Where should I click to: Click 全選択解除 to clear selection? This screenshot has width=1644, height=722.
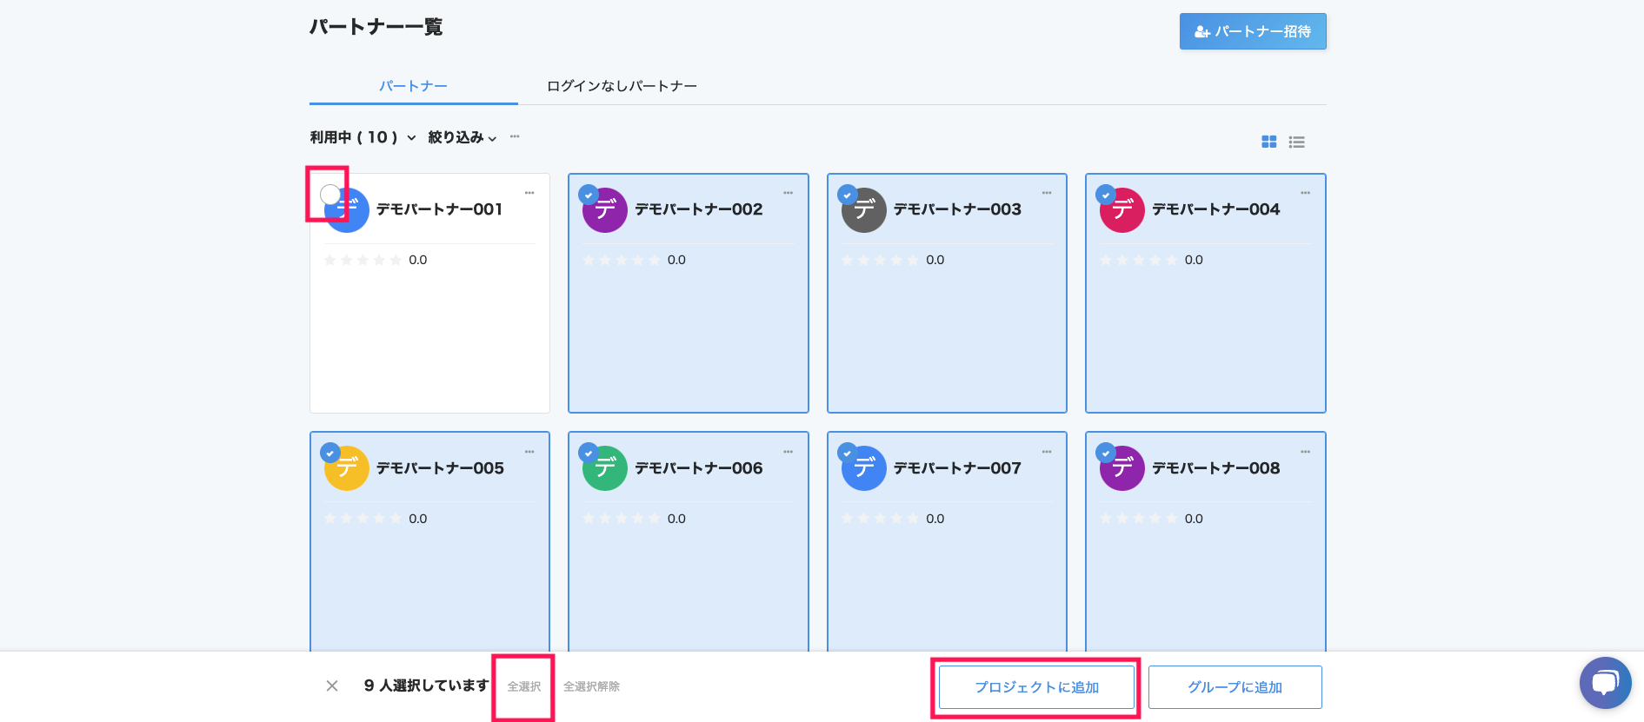(591, 686)
